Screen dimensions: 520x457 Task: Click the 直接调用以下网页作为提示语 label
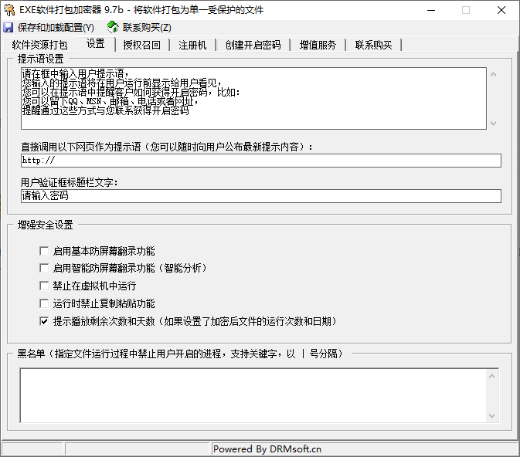tap(166, 147)
